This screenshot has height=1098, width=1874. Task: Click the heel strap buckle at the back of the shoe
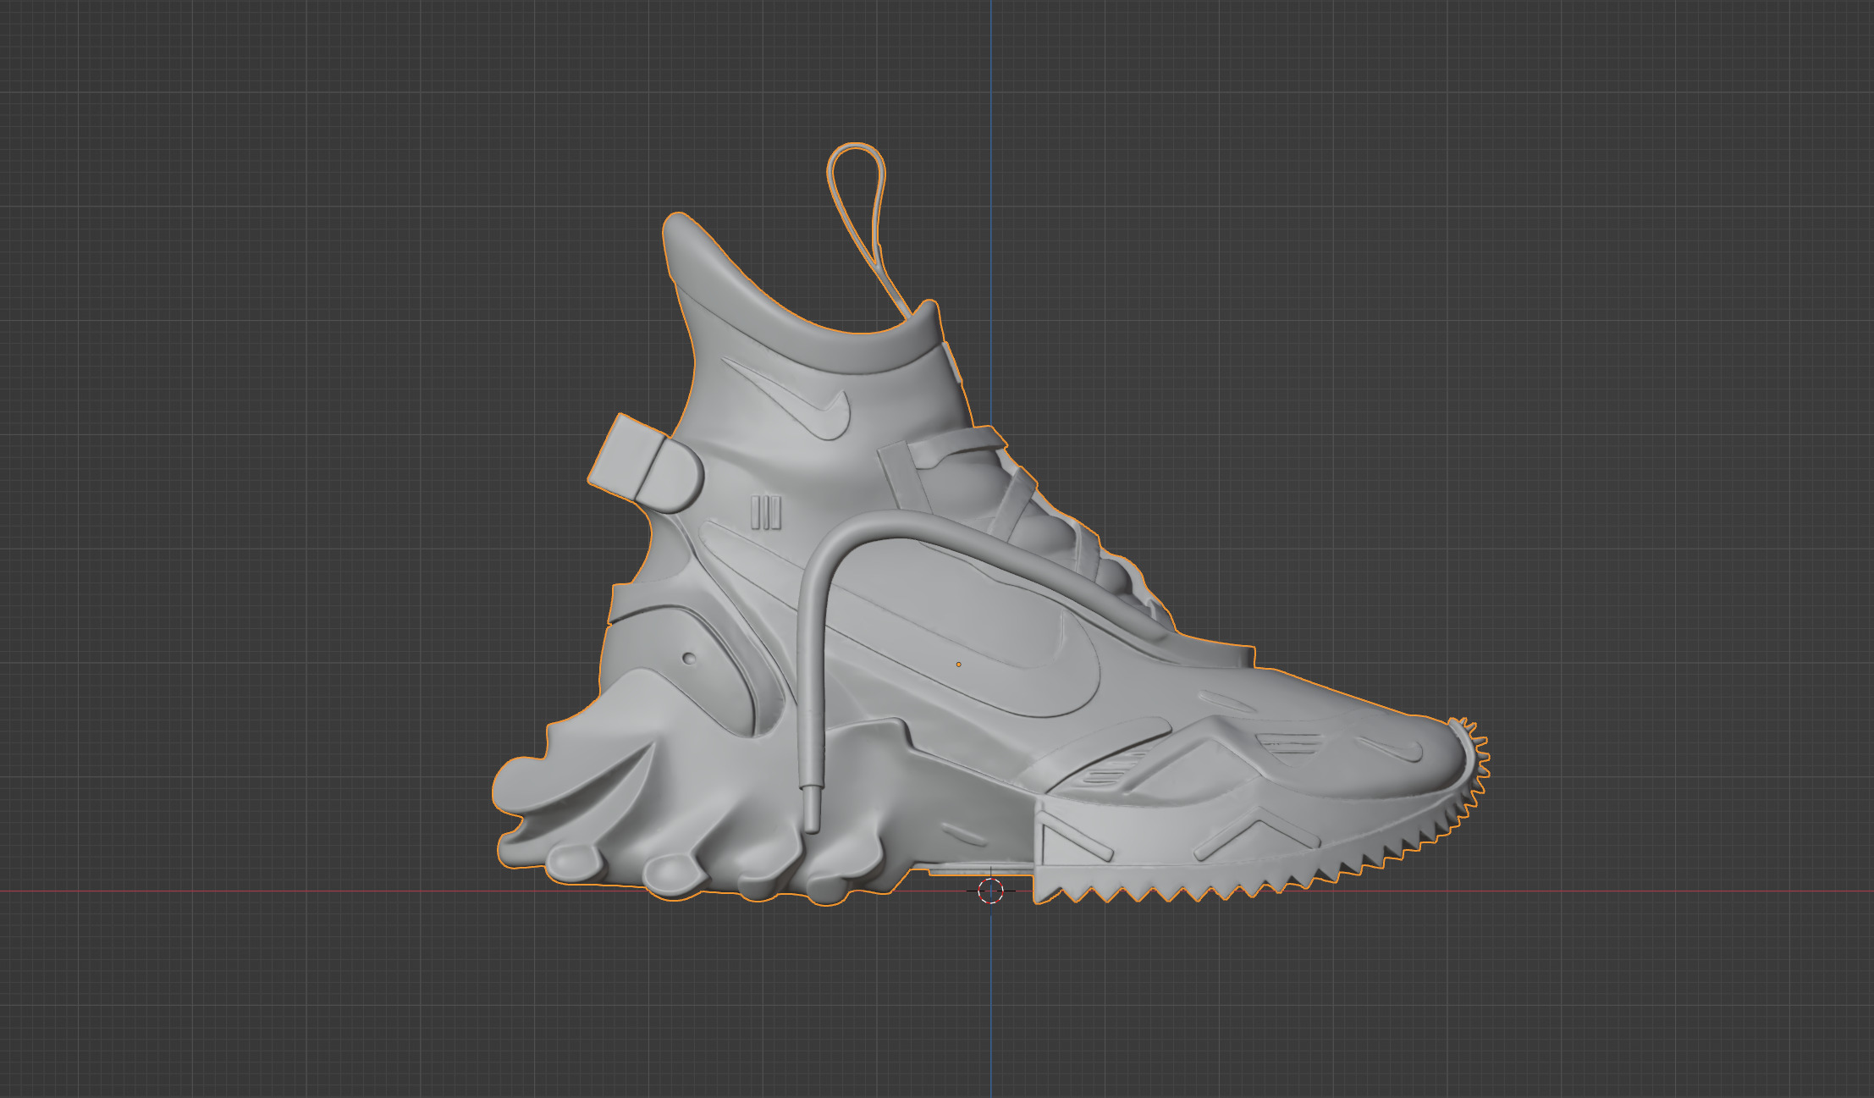click(x=645, y=464)
